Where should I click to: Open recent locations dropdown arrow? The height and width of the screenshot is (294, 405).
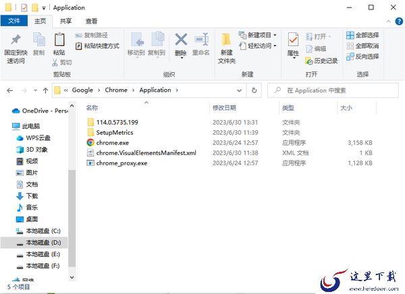[x=35, y=90]
